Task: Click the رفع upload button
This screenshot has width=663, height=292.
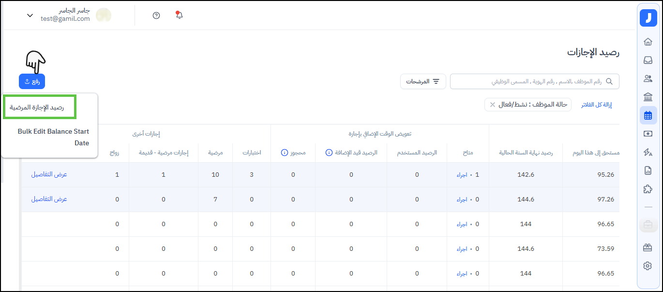Action: pyautogui.click(x=32, y=81)
